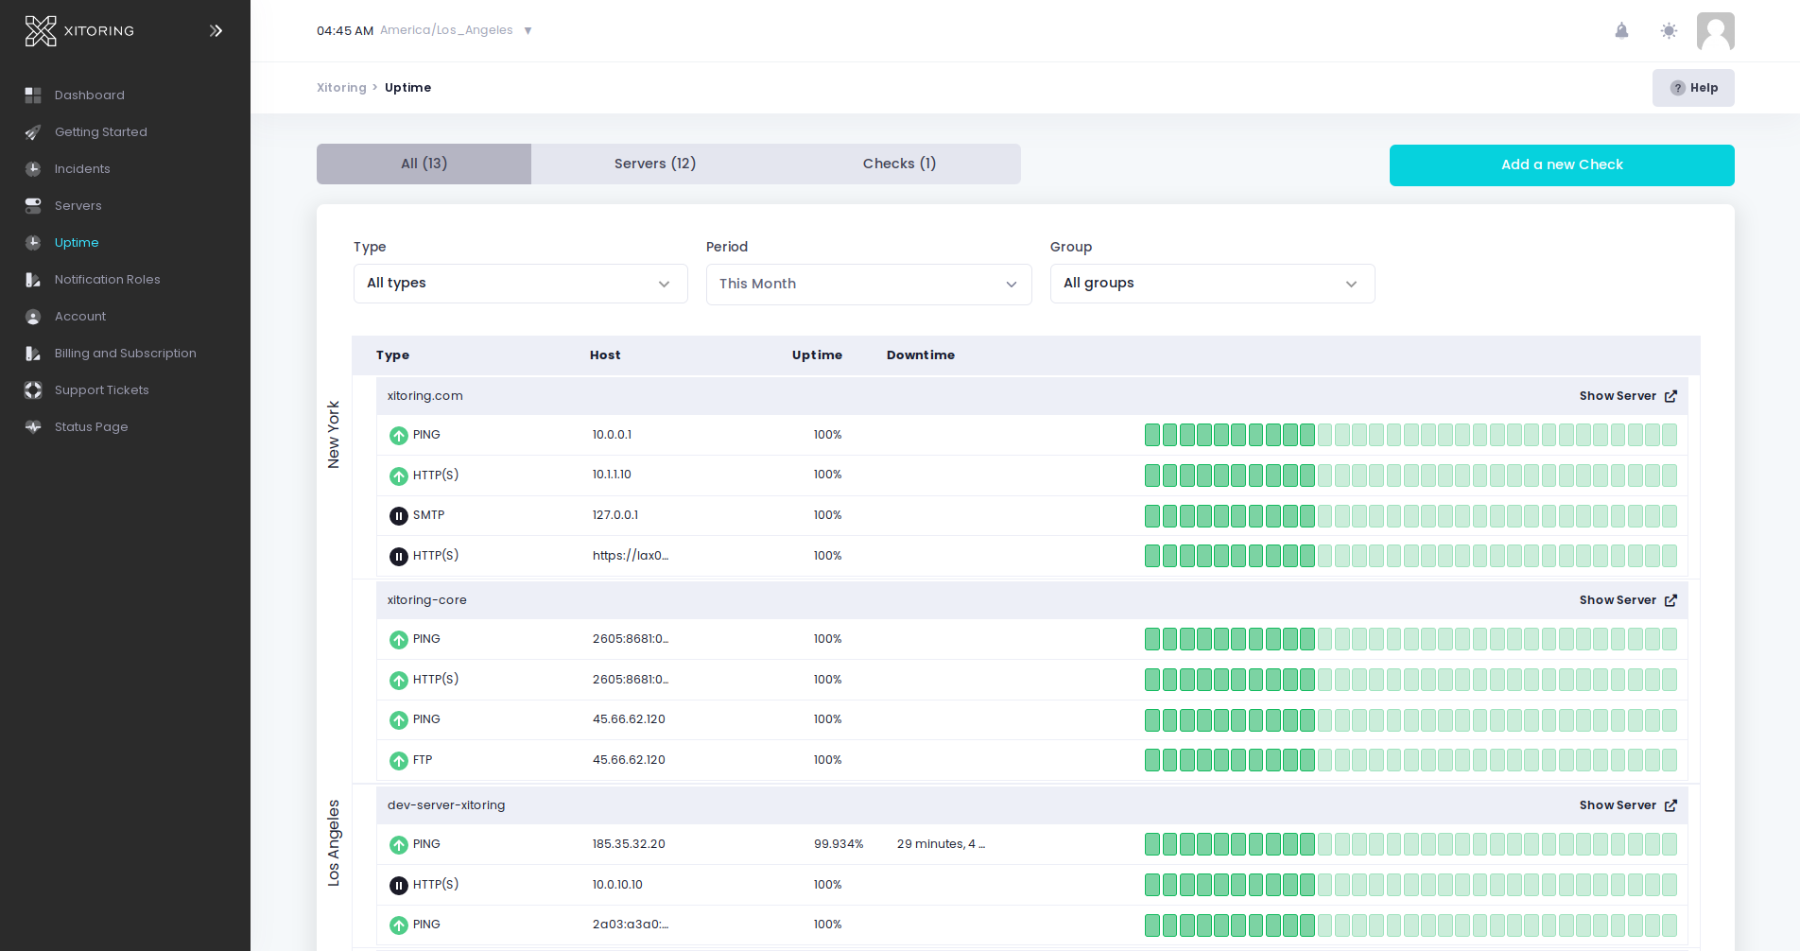
Task: Click the 04:45 AM clock text
Action: (345, 31)
